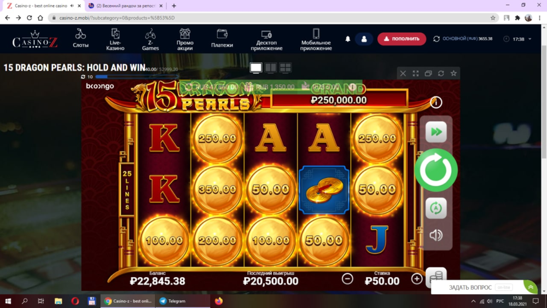Reload the game frame
The height and width of the screenshot is (308, 547).
tap(441, 73)
